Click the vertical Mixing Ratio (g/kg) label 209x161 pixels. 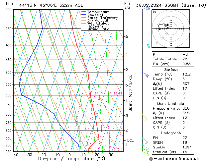130,93
